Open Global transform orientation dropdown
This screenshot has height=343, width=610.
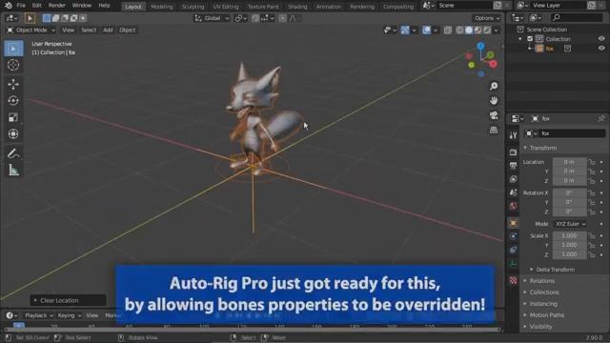pos(212,18)
